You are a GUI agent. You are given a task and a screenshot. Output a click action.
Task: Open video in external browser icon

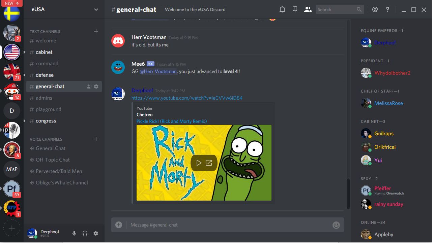[x=209, y=163]
